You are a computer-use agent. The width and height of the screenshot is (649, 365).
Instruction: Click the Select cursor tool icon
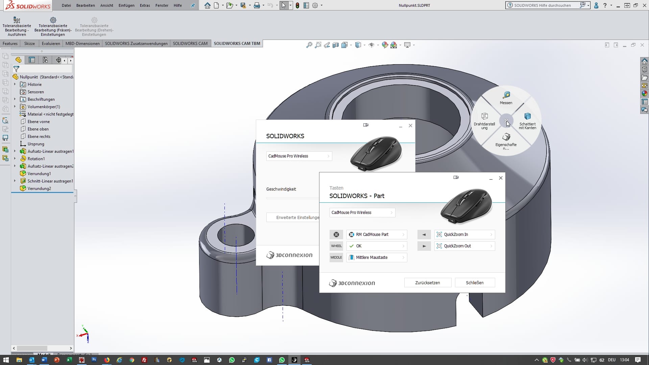click(284, 5)
